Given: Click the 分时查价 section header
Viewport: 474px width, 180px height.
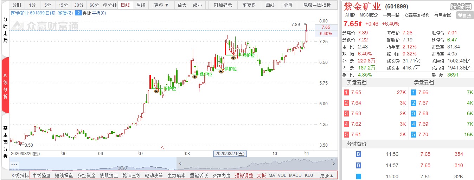Looking at the screenshot, I should click(x=357, y=144).
